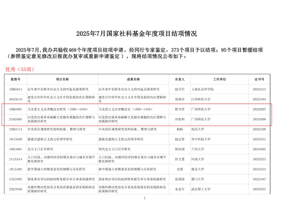This screenshot has width=289, height=204.
Task: Click the 工作单位 column header
Action: pos(219,79)
